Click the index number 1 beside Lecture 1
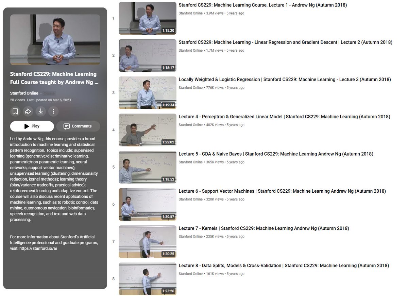Image resolution: width=408 pixels, height=296 pixels. (113, 18)
